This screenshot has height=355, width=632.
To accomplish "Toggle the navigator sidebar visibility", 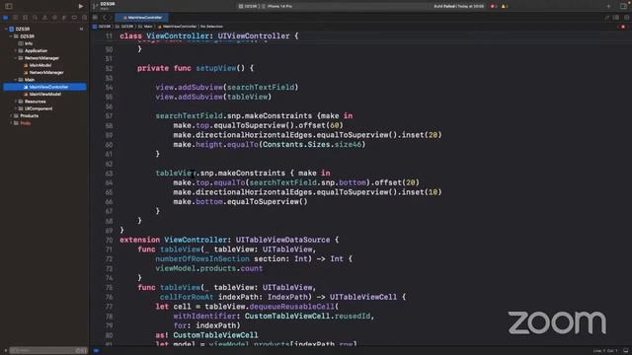I will click(x=9, y=6).
